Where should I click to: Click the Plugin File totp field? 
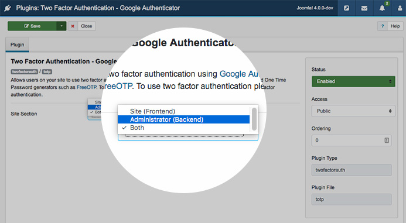click(352, 200)
